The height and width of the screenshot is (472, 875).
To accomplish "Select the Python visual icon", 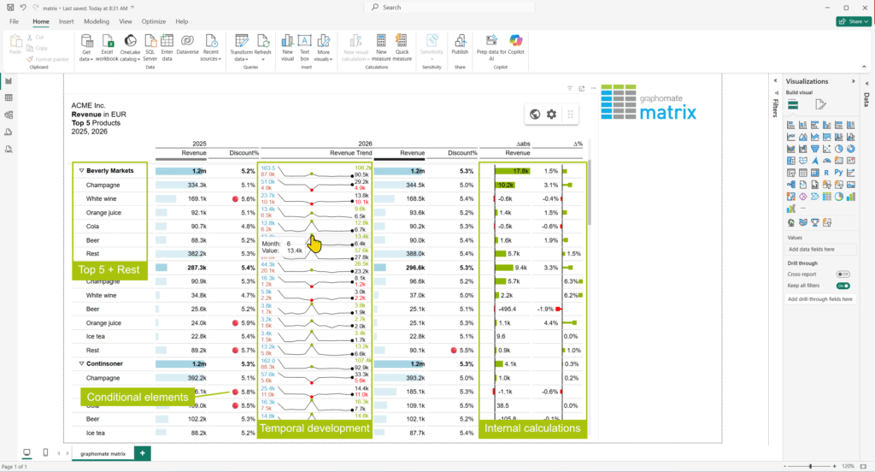I will (838, 173).
